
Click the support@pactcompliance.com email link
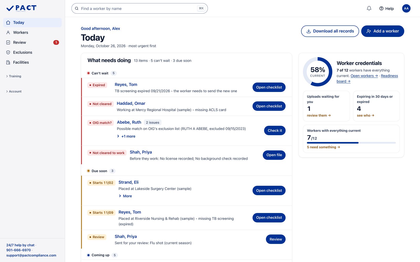click(x=31, y=255)
